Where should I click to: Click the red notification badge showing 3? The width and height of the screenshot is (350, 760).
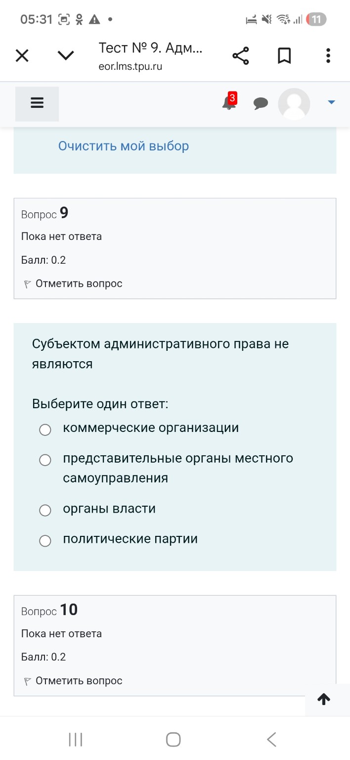point(232,97)
